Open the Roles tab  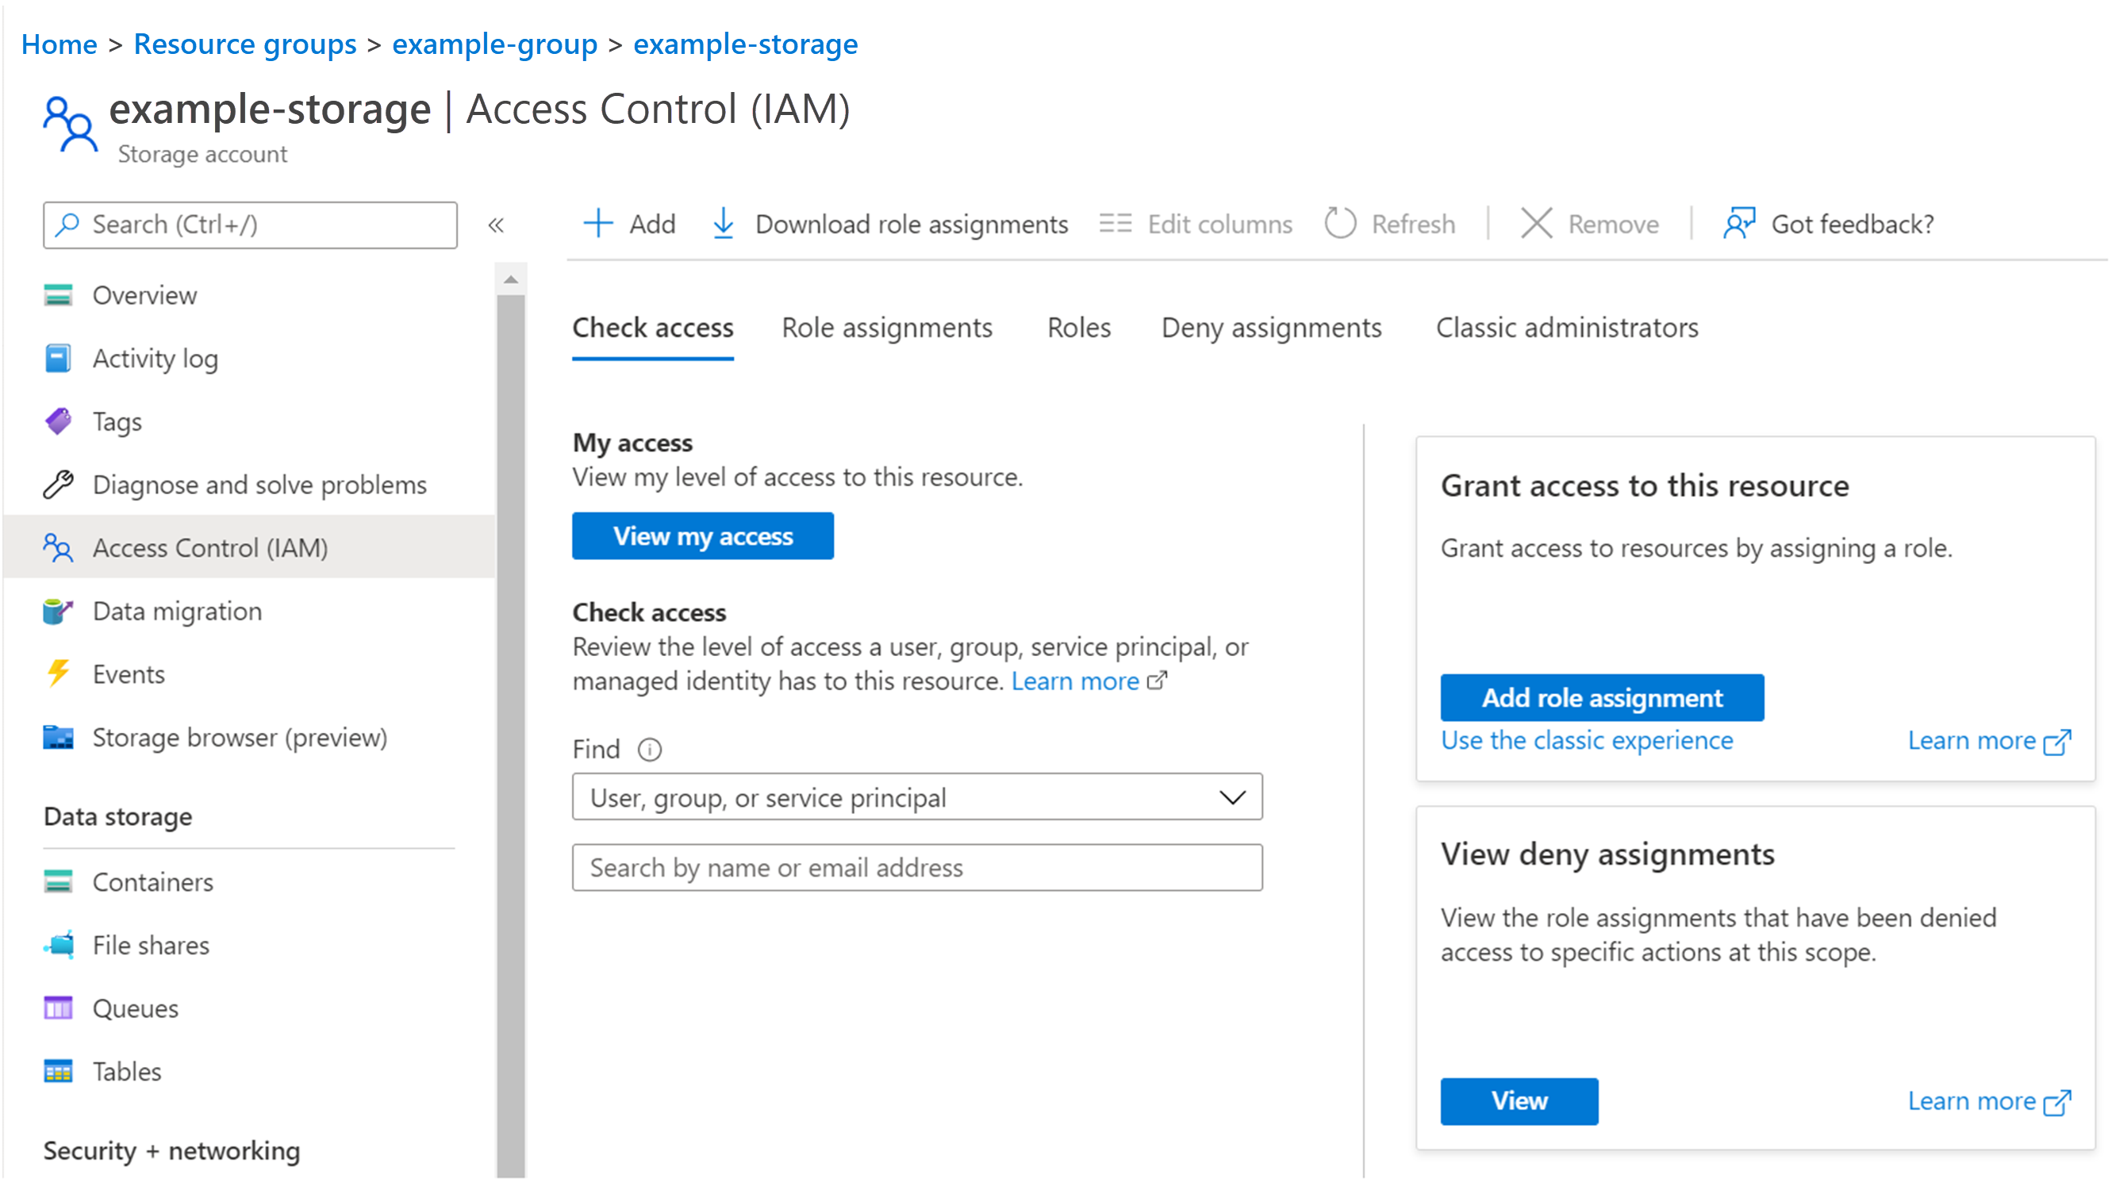click(x=1078, y=328)
